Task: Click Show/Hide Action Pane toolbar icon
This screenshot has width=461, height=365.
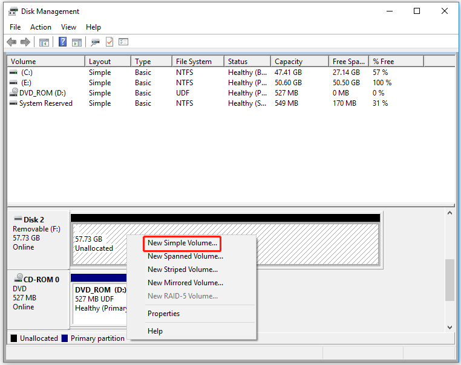Action: (77, 42)
